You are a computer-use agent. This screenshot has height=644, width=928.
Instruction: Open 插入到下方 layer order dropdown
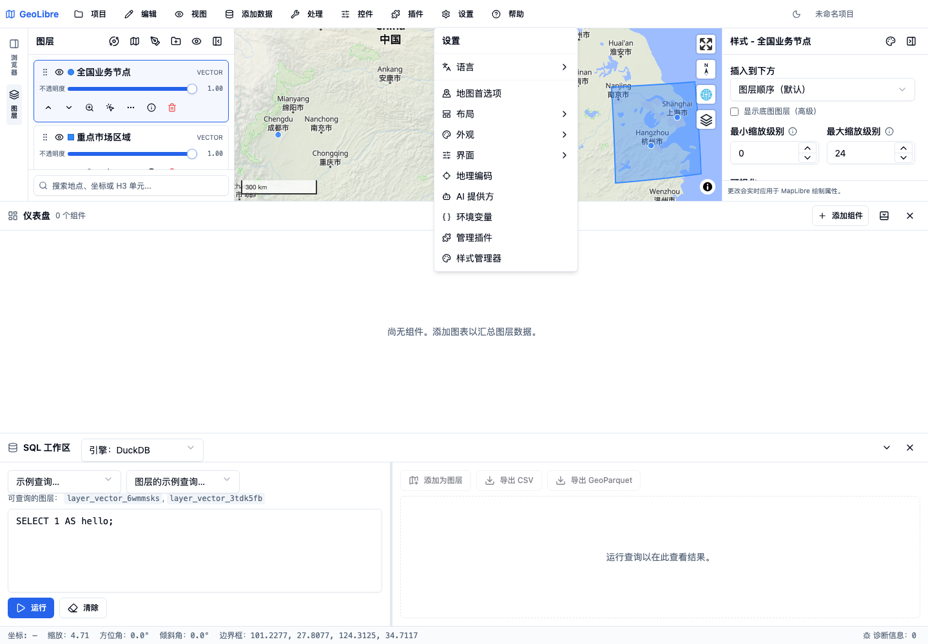tap(822, 90)
